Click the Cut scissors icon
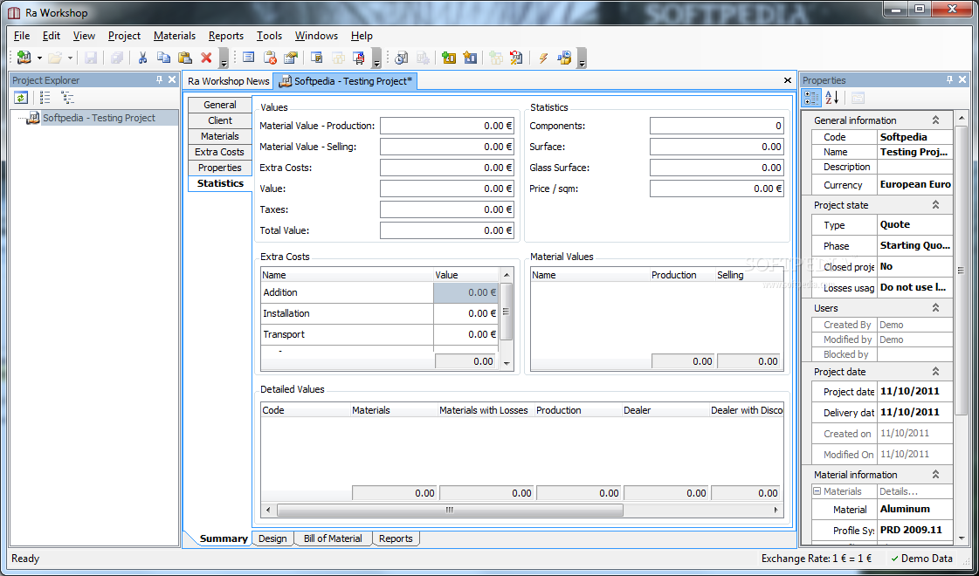Image resolution: width=979 pixels, height=576 pixels. tap(142, 58)
